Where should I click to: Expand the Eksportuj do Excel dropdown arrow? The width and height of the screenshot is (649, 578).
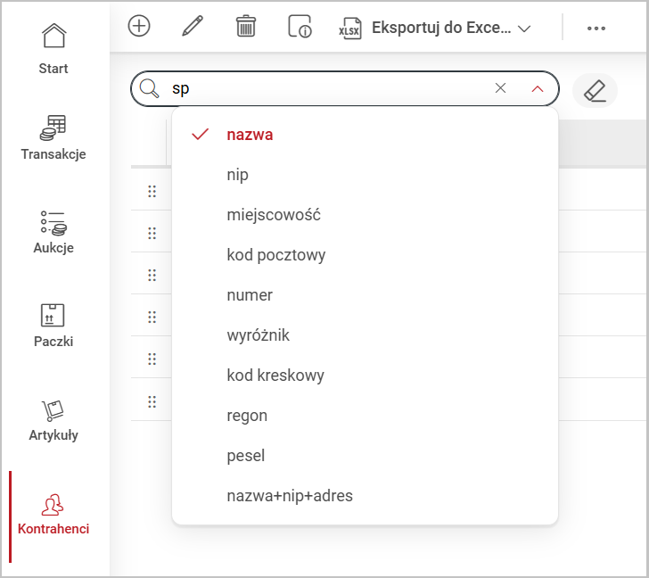(524, 29)
